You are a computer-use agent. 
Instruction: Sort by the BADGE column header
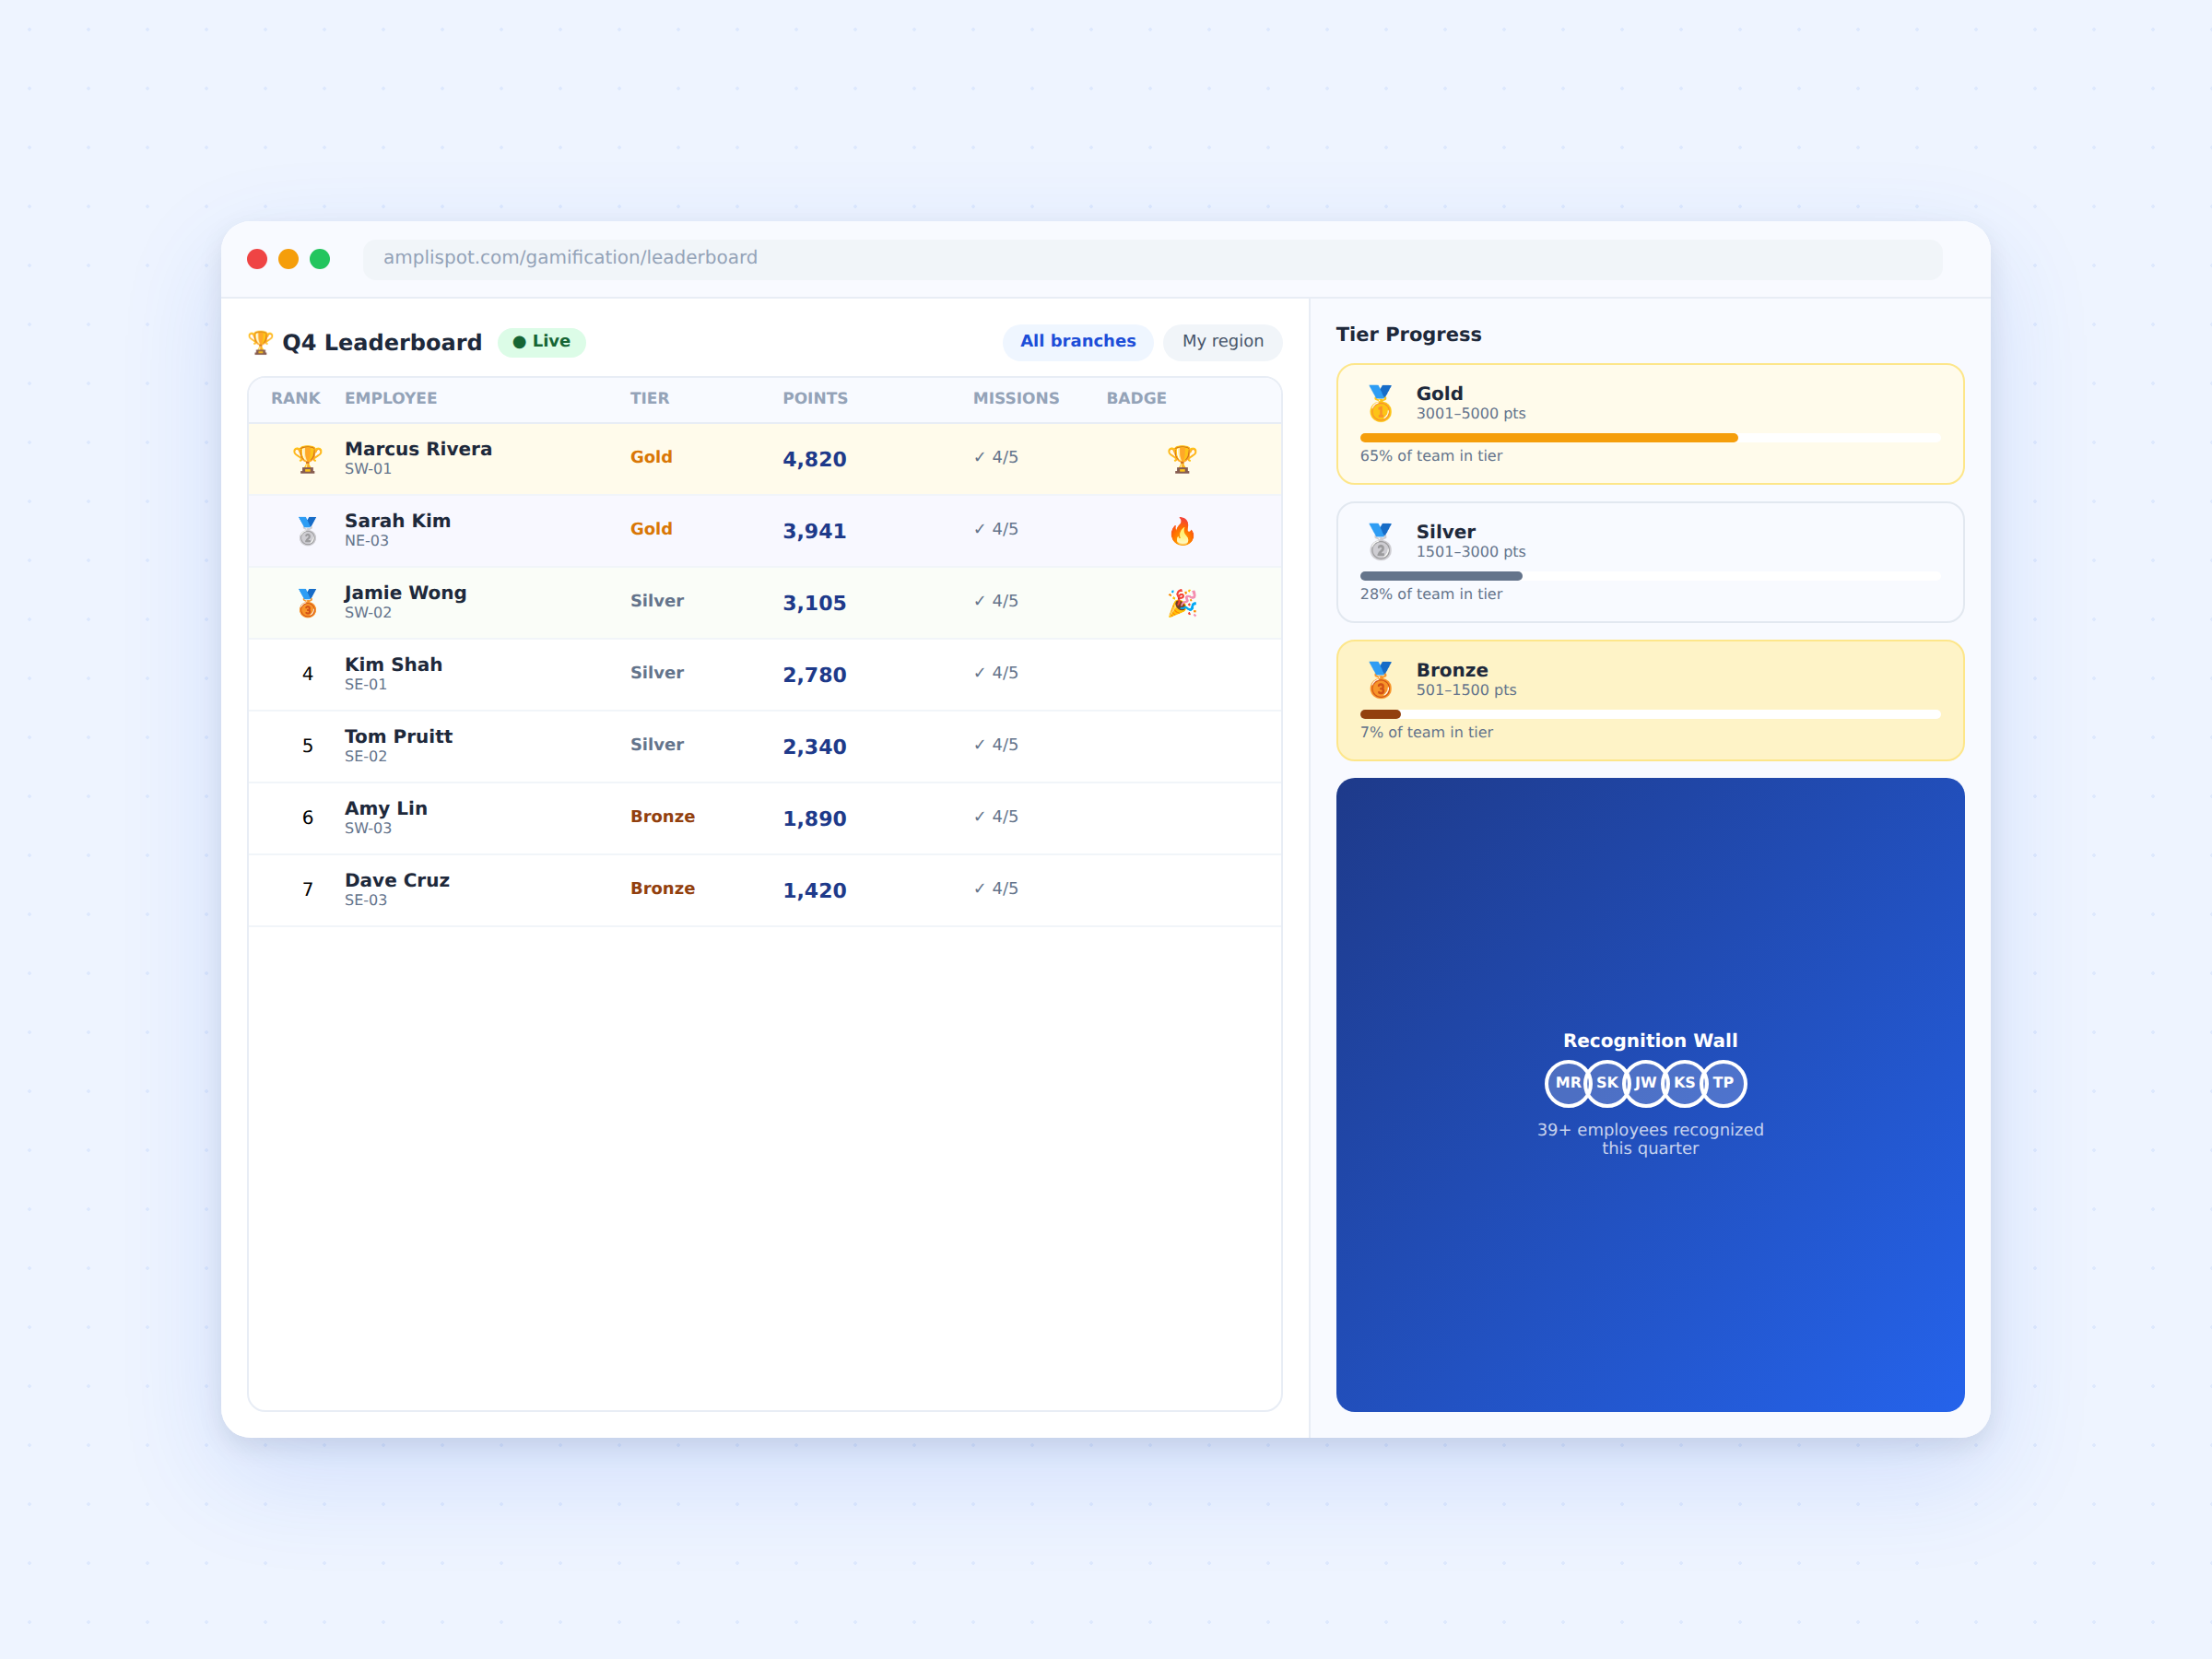click(x=1137, y=398)
